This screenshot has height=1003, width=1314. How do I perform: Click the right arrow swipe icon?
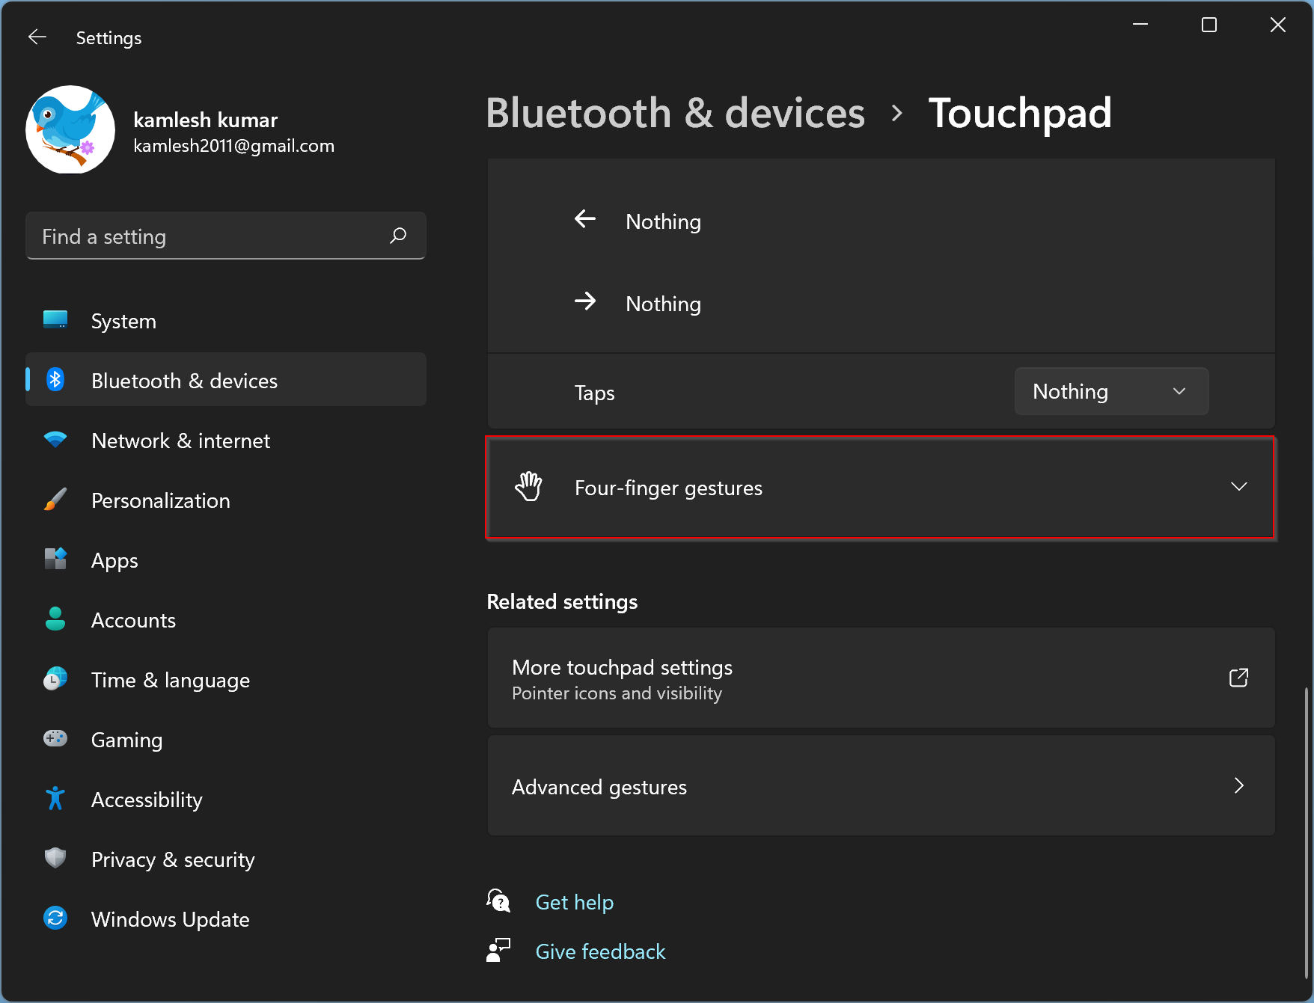point(585,301)
